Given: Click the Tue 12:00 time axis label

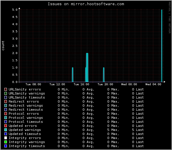Looking at the screenshot, I should tap(57, 84).
